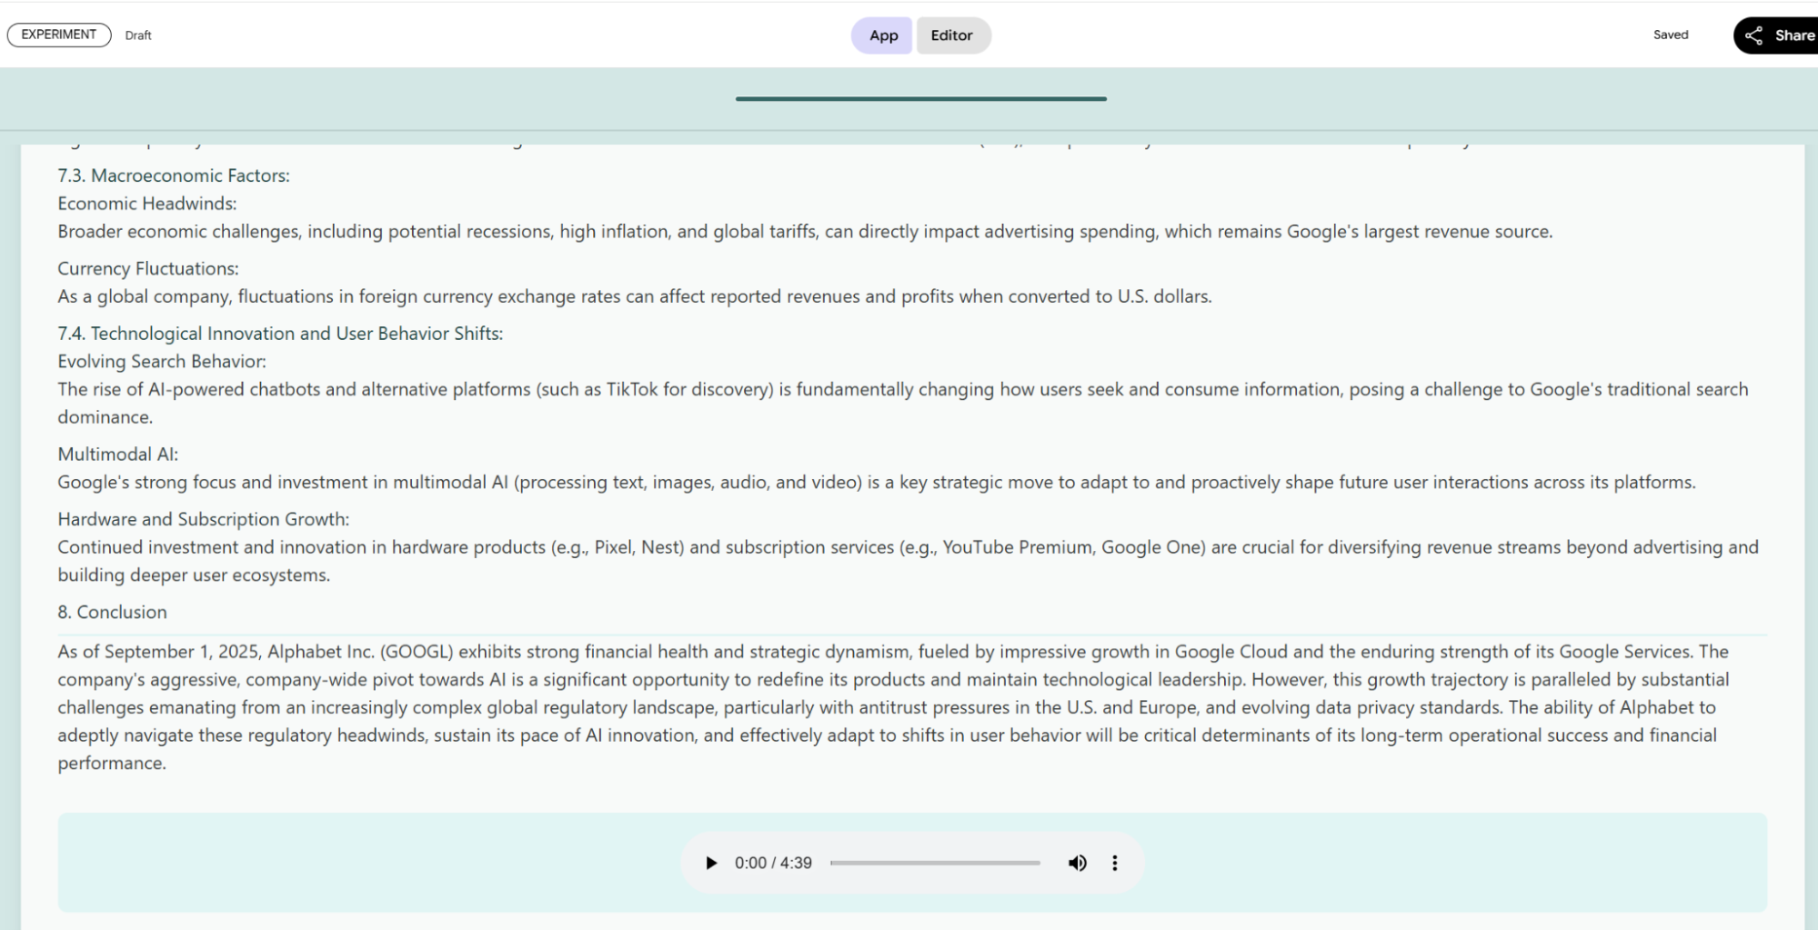
Task: Open the Draft label
Action: [137, 35]
